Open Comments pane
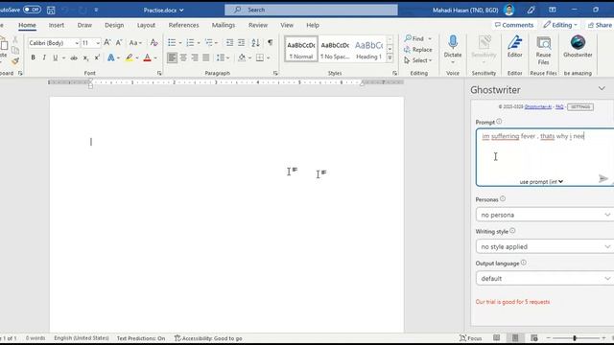 coord(514,25)
